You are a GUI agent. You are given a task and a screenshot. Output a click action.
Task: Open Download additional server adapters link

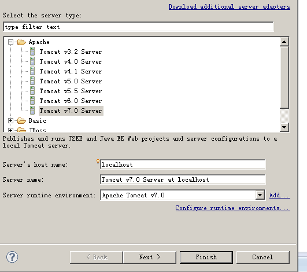(x=230, y=7)
